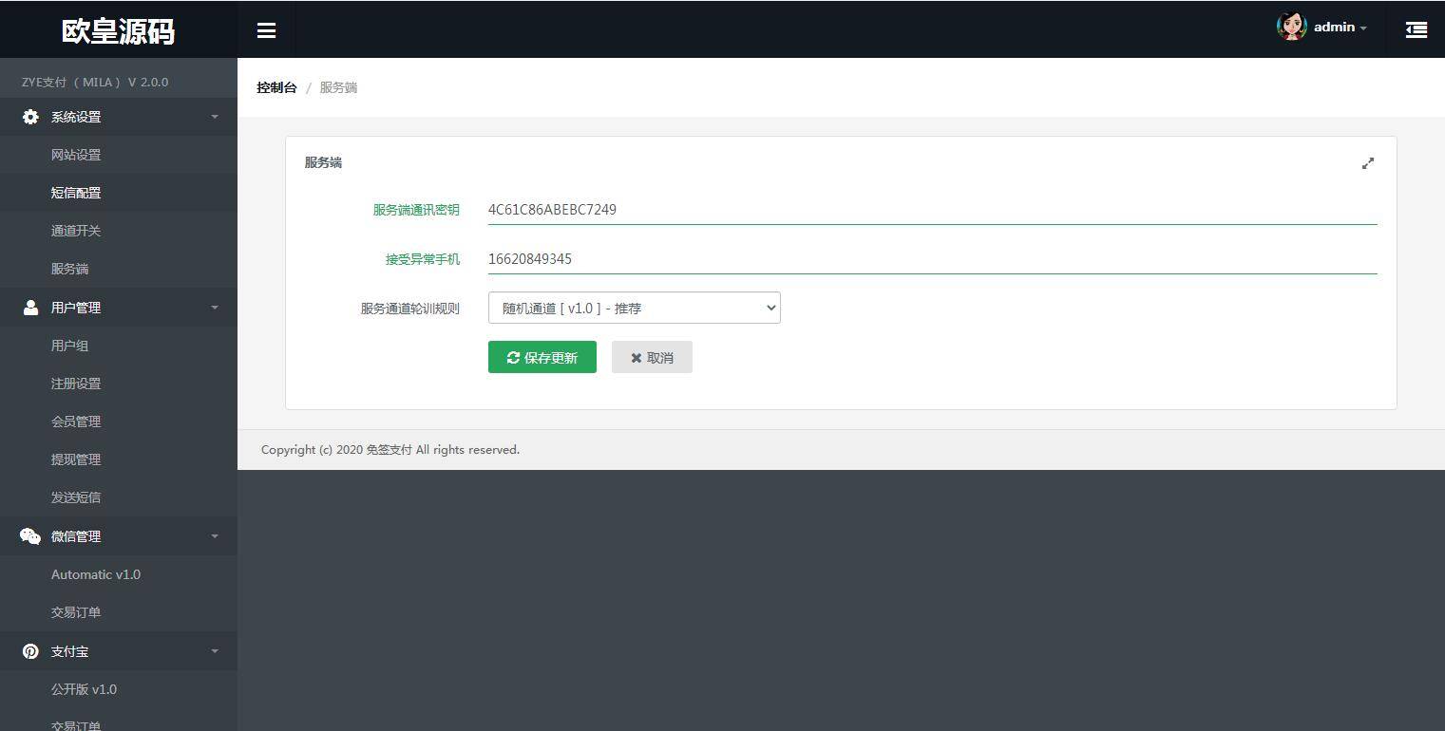Click the 控制台 breadcrumb link
The image size is (1445, 731).
coord(276,87)
